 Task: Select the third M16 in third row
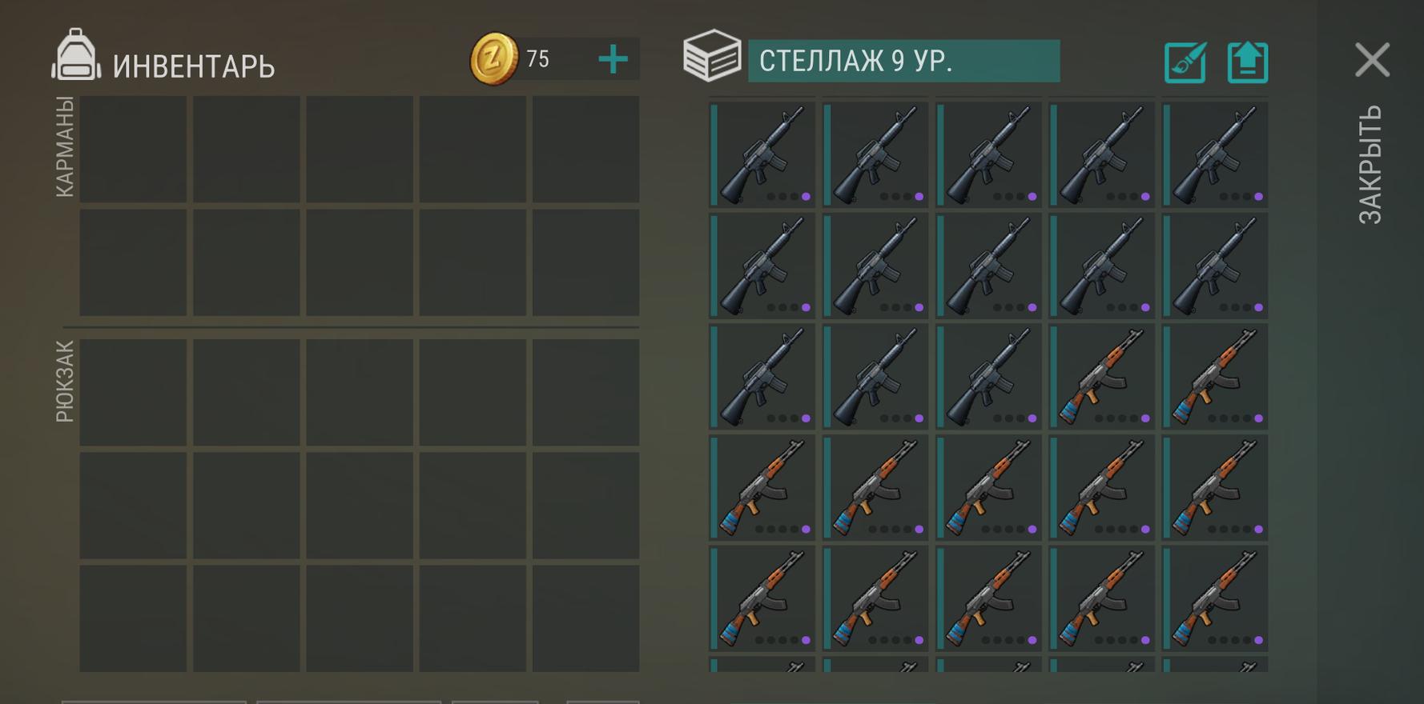(x=989, y=376)
